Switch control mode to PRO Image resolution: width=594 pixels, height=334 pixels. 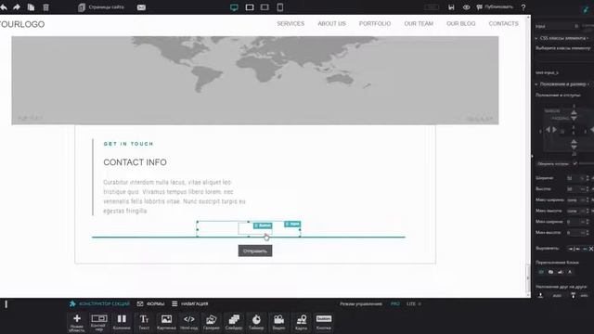[395, 303]
